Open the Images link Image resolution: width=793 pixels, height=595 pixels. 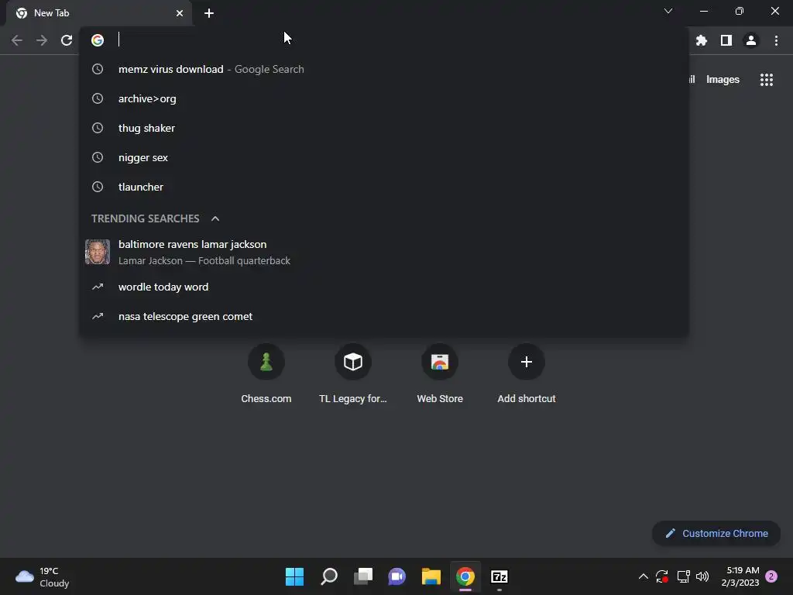pyautogui.click(x=723, y=80)
